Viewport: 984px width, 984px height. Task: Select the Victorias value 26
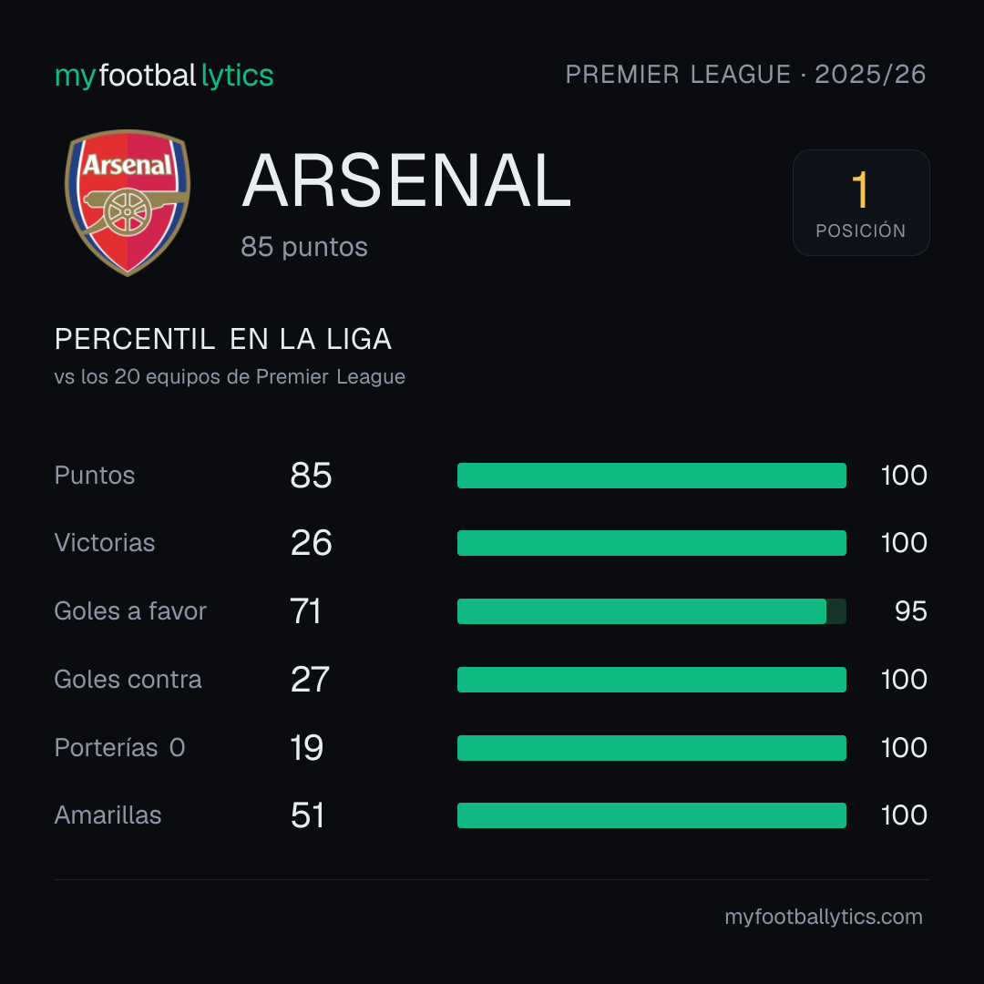coord(312,543)
